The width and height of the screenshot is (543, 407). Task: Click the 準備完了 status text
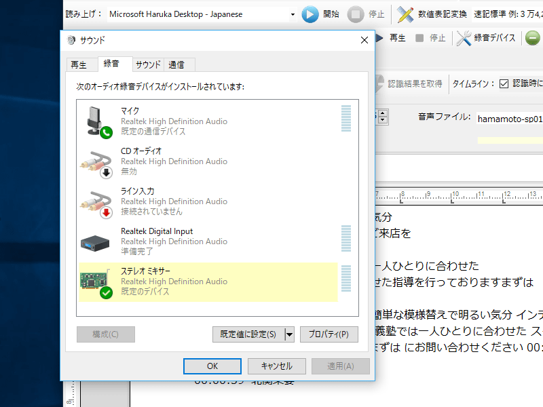coord(137,251)
